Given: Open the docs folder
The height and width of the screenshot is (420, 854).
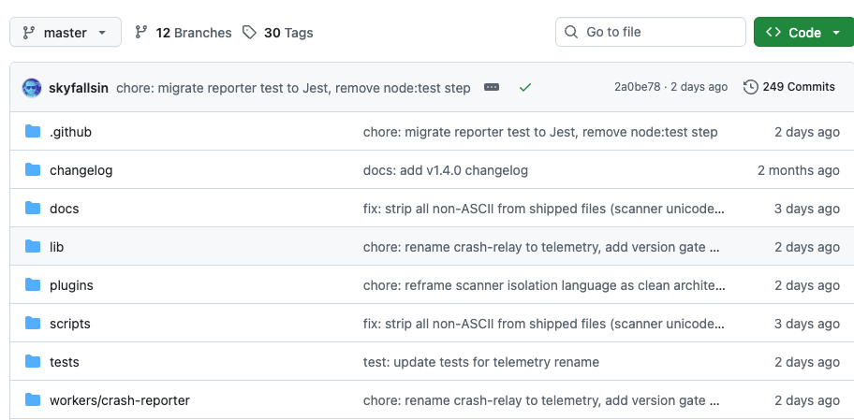Looking at the screenshot, I should 65,209.
